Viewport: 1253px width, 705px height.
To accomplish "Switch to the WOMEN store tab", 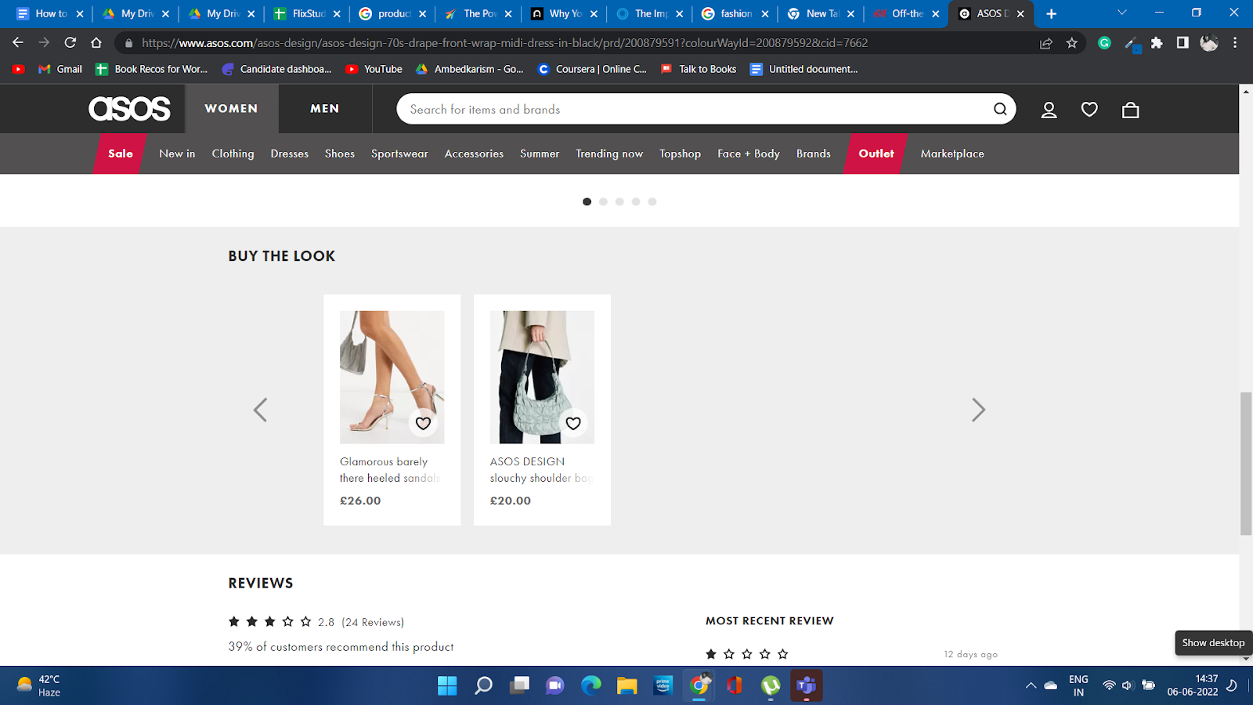I will pos(231,109).
